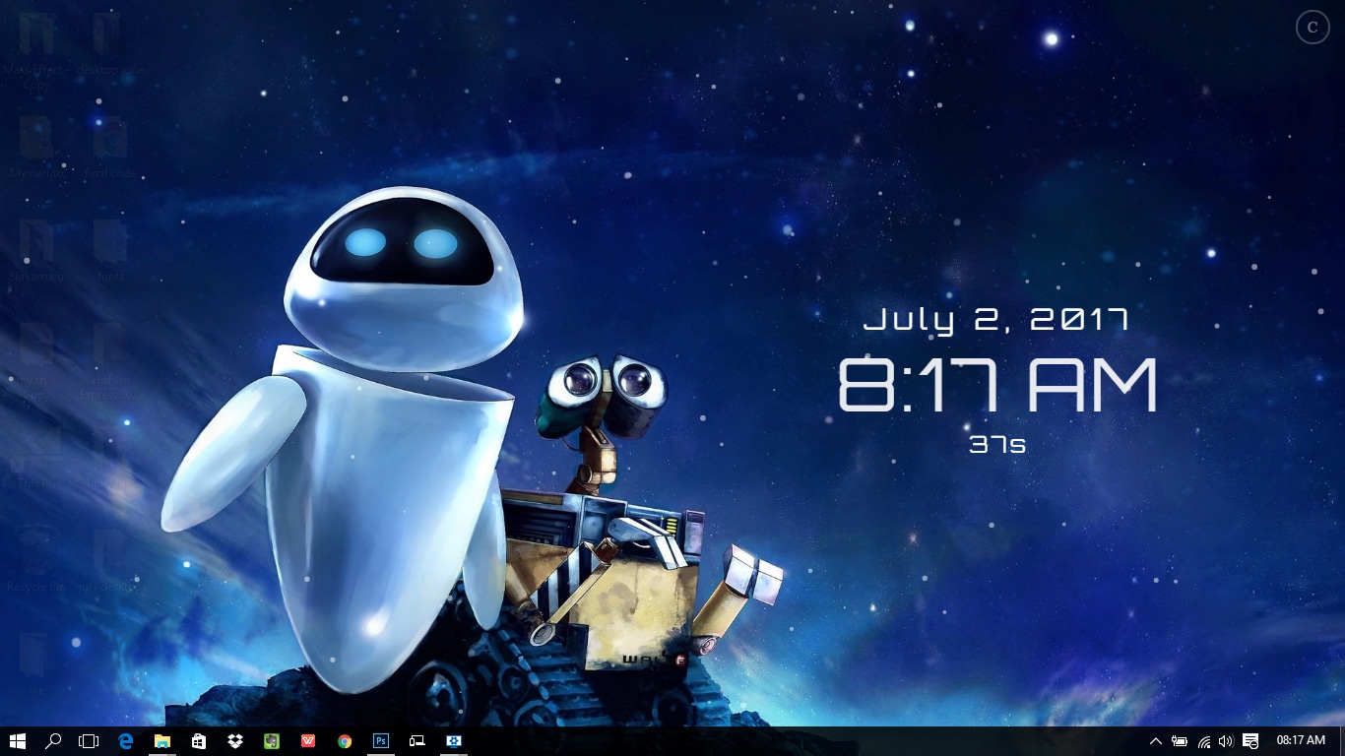Open the Start menu
This screenshot has width=1345, height=756.
click(x=20, y=741)
